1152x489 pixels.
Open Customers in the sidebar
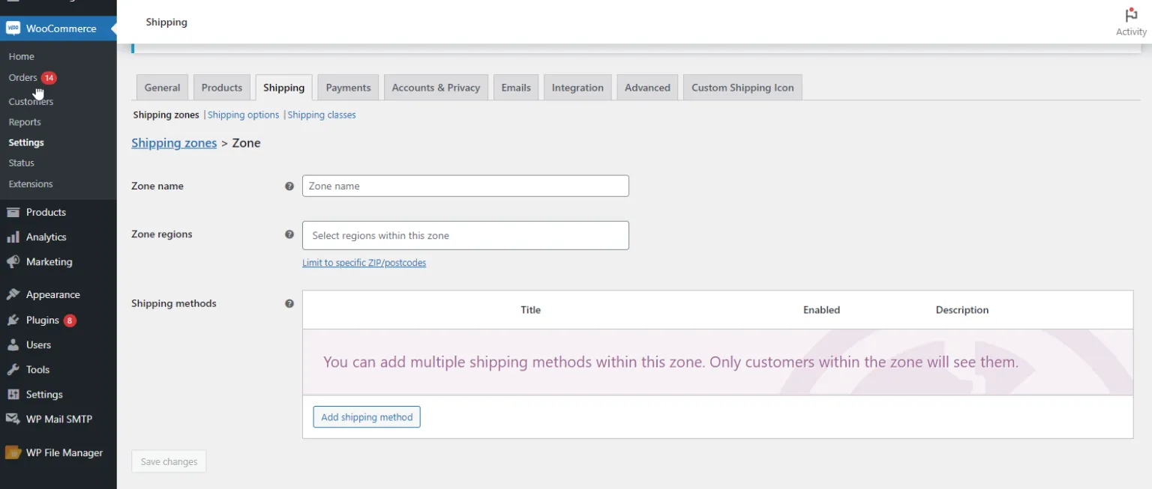point(31,101)
